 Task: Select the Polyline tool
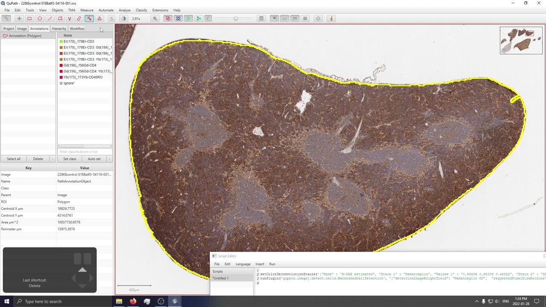[70, 18]
